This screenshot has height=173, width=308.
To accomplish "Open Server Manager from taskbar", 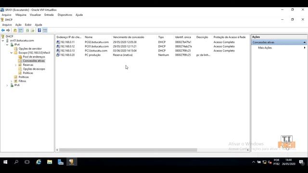I will pyautogui.click(x=61, y=162).
